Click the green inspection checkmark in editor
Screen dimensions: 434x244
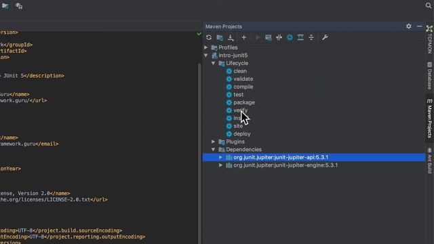199,34
